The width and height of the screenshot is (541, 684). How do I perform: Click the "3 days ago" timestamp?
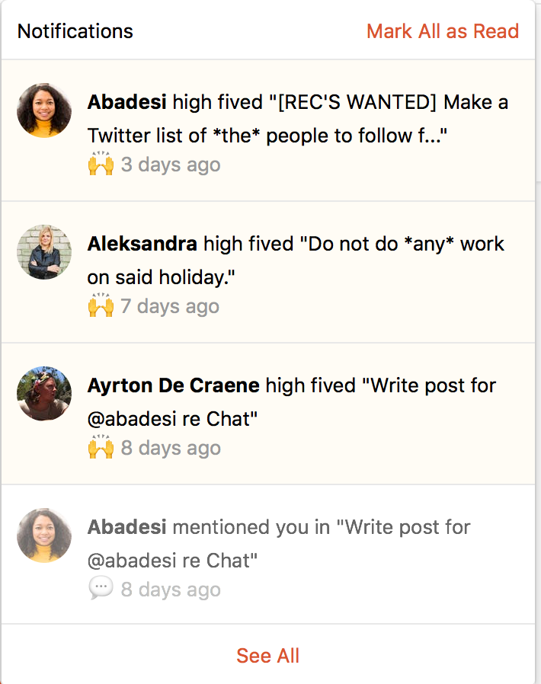coord(171,165)
